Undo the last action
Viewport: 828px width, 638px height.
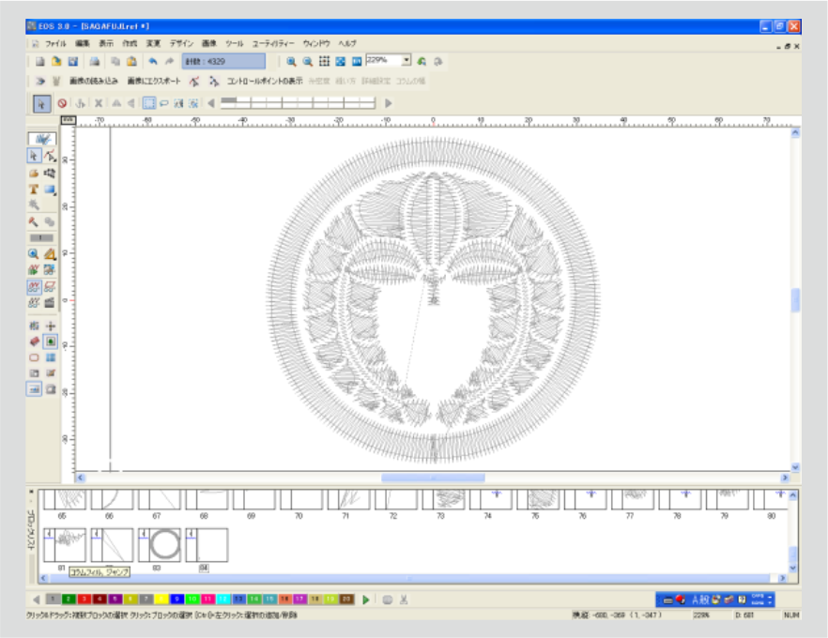click(153, 62)
